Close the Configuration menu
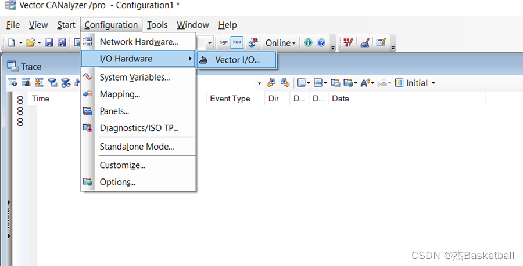 click(111, 25)
